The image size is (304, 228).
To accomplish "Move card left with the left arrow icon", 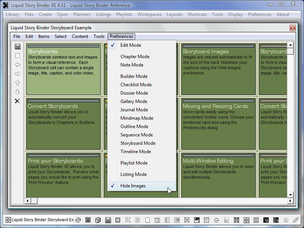I will coord(17,65).
